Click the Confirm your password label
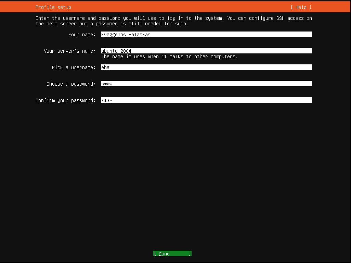Image resolution: width=351 pixels, height=263 pixels. click(x=65, y=100)
